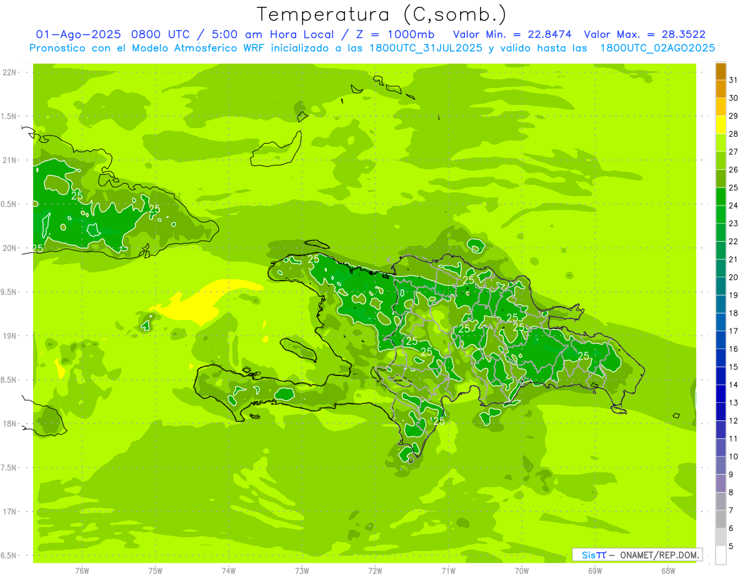Click the value 10 in the color legend
Image resolution: width=750 pixels, height=579 pixels.
[x=734, y=457]
